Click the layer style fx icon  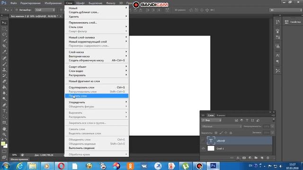(x=238, y=158)
